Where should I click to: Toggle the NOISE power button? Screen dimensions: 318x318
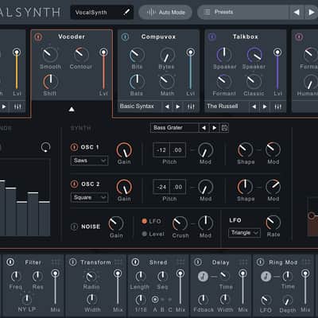pyautogui.click(x=74, y=227)
